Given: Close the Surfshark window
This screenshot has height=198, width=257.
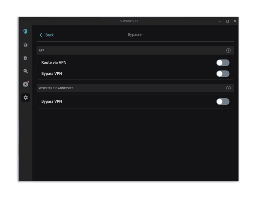Looking at the screenshot, I should 235,21.
